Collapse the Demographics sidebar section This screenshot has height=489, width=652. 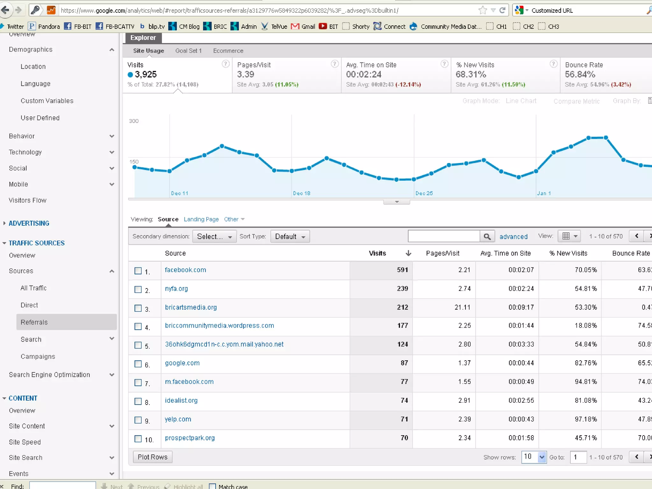[112, 50]
